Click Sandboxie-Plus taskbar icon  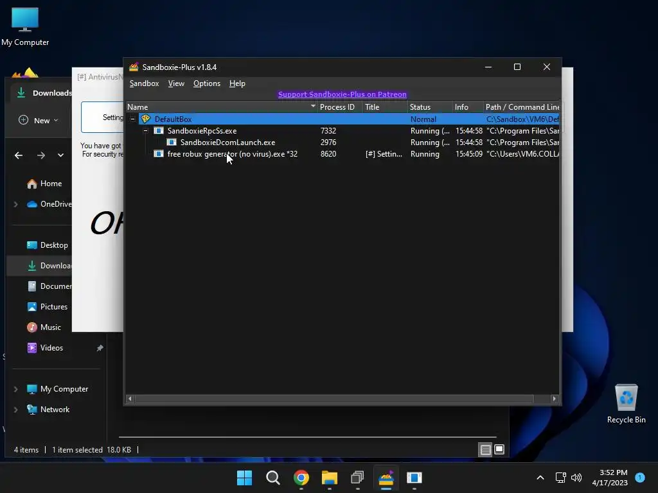386,478
